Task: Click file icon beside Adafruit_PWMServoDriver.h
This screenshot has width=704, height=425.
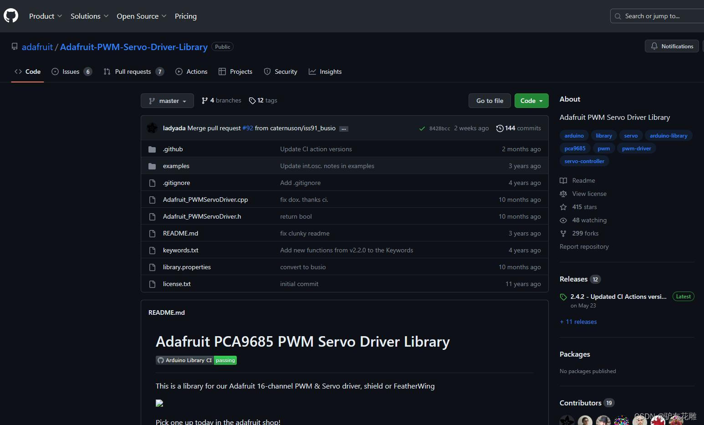Action: coord(153,217)
